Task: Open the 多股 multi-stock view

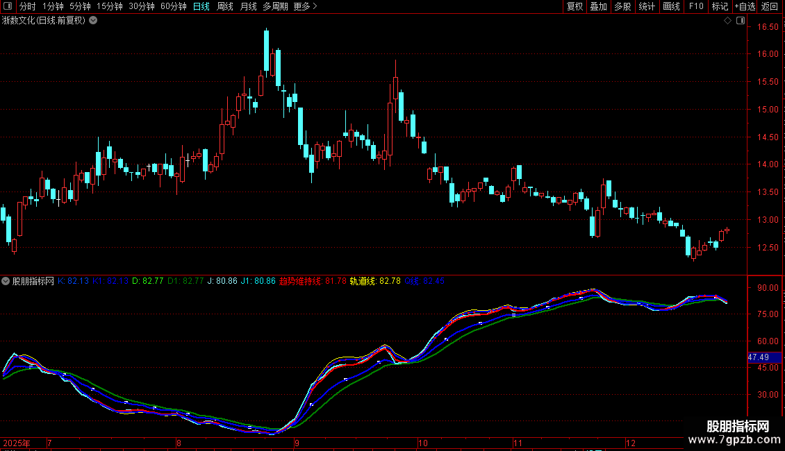Action: pos(622,6)
